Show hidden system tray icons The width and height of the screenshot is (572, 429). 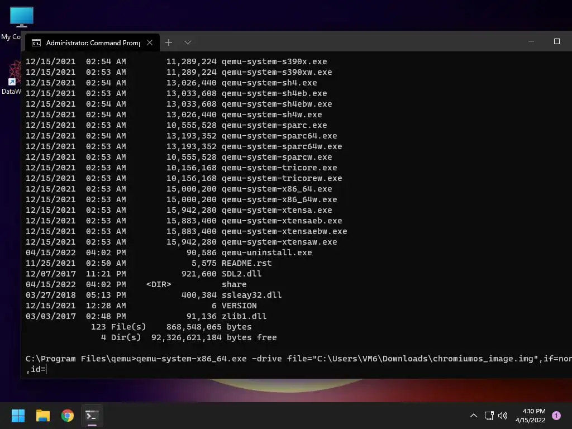click(x=474, y=416)
